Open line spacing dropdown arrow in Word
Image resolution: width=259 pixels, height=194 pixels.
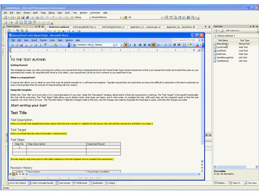pyautogui.click(x=161, y=45)
